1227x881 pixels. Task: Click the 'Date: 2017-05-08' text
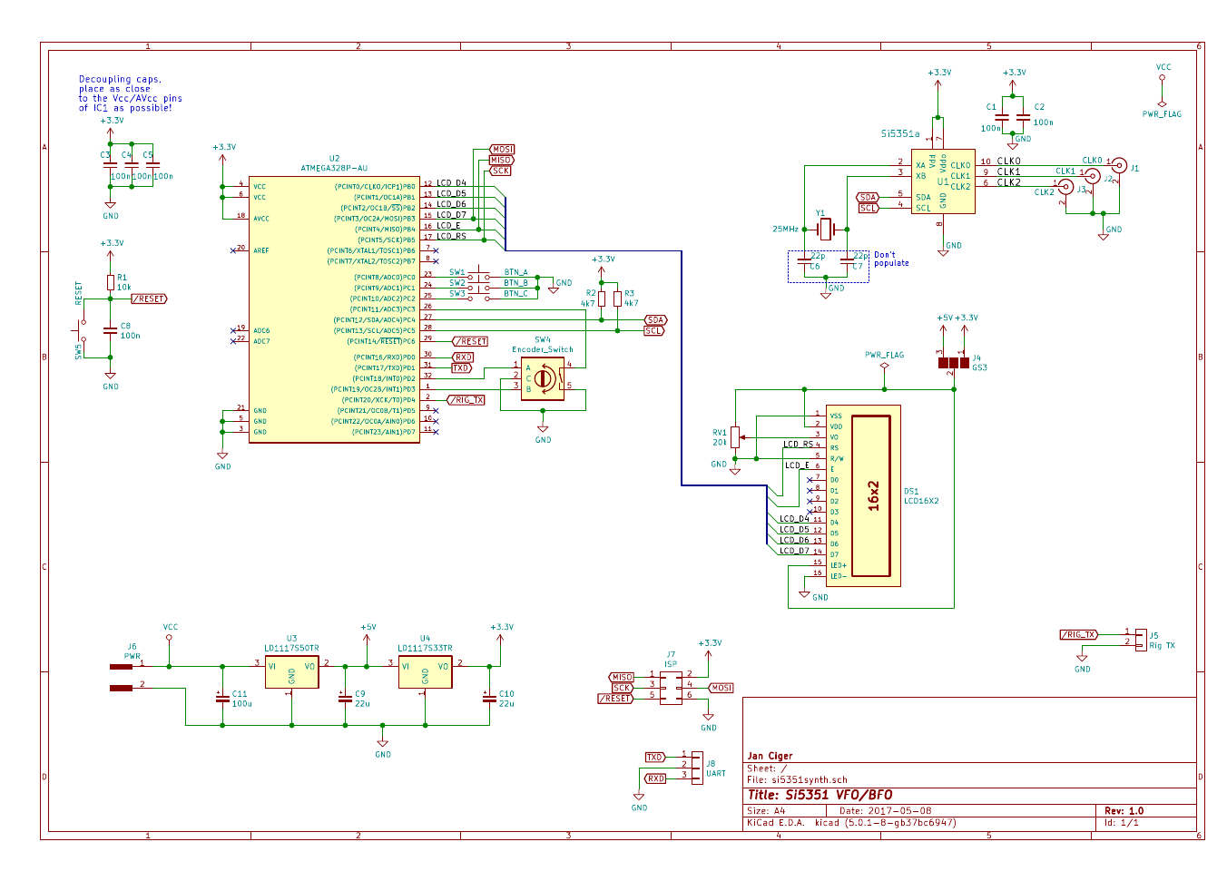(x=885, y=811)
